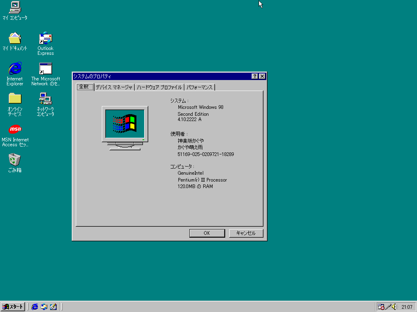
Task: Launch Internet Explorer from quick launch bar
Action: click(x=35, y=307)
